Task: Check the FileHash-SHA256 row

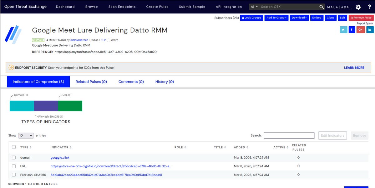Action: coord(14,175)
